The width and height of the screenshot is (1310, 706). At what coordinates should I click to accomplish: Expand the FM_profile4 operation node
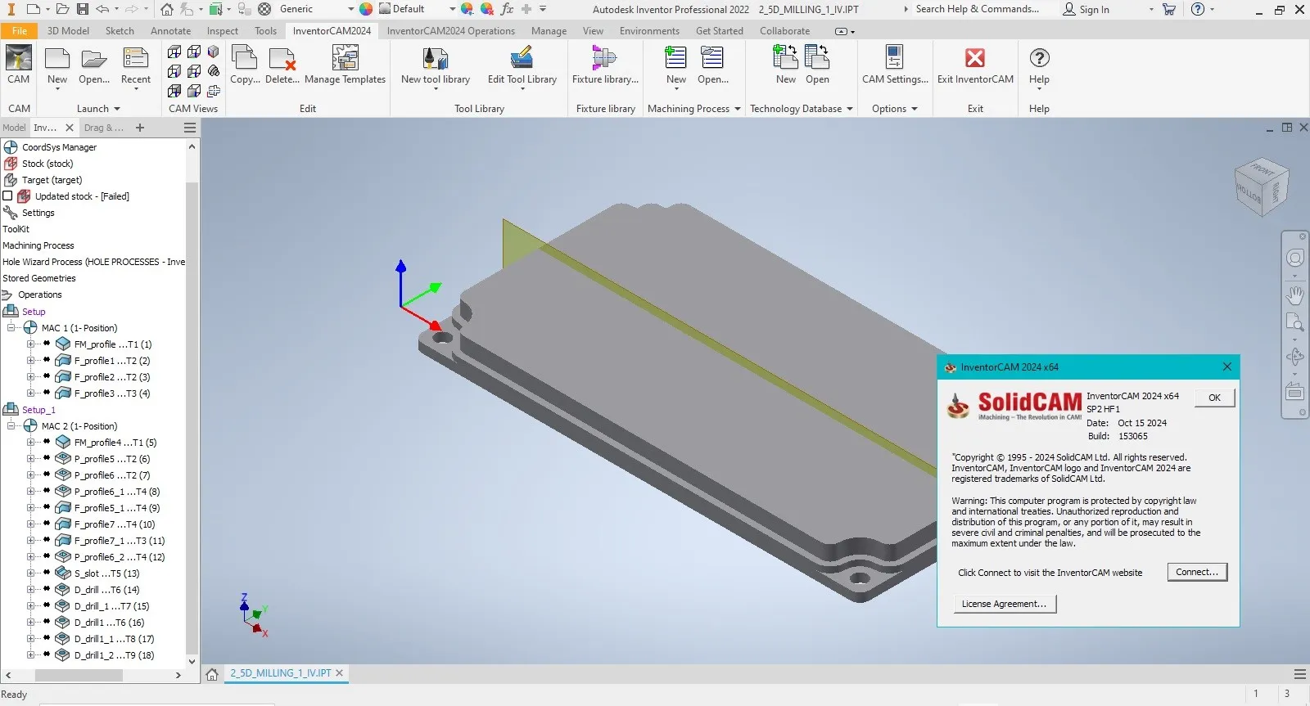click(x=31, y=443)
